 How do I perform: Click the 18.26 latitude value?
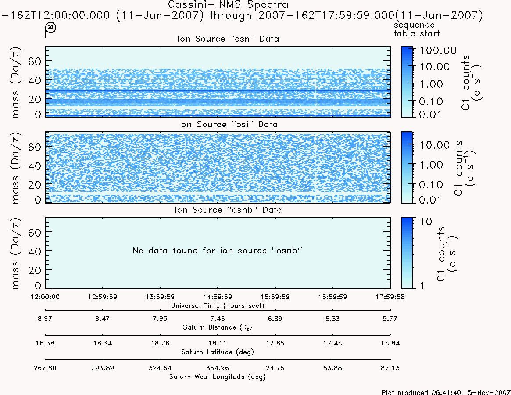160,344
